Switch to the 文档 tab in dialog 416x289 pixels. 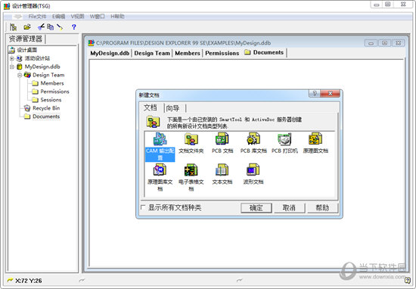(151, 107)
